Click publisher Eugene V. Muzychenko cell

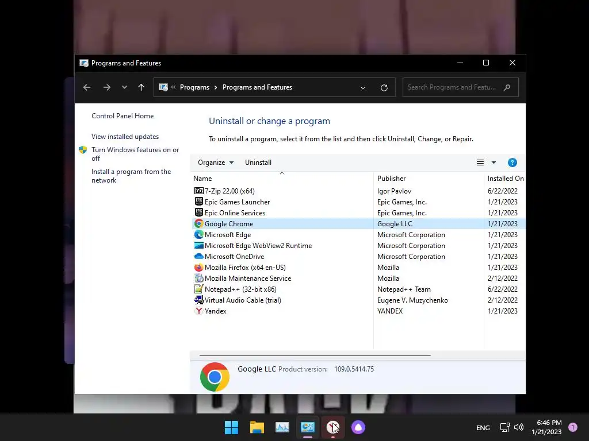412,300
